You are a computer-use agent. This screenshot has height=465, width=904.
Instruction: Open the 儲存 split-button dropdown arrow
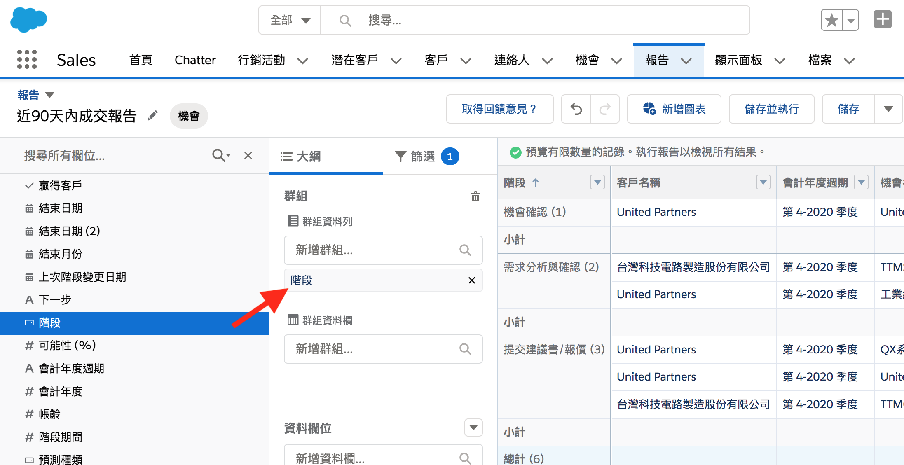click(x=888, y=109)
